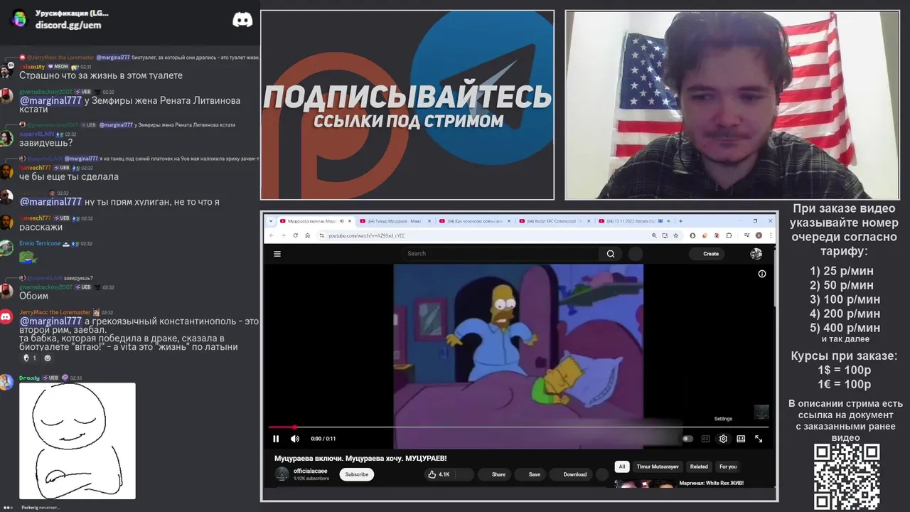Click username 'Ennio Terricone' in chat
Viewport: 910px width, 512px height.
click(x=40, y=243)
